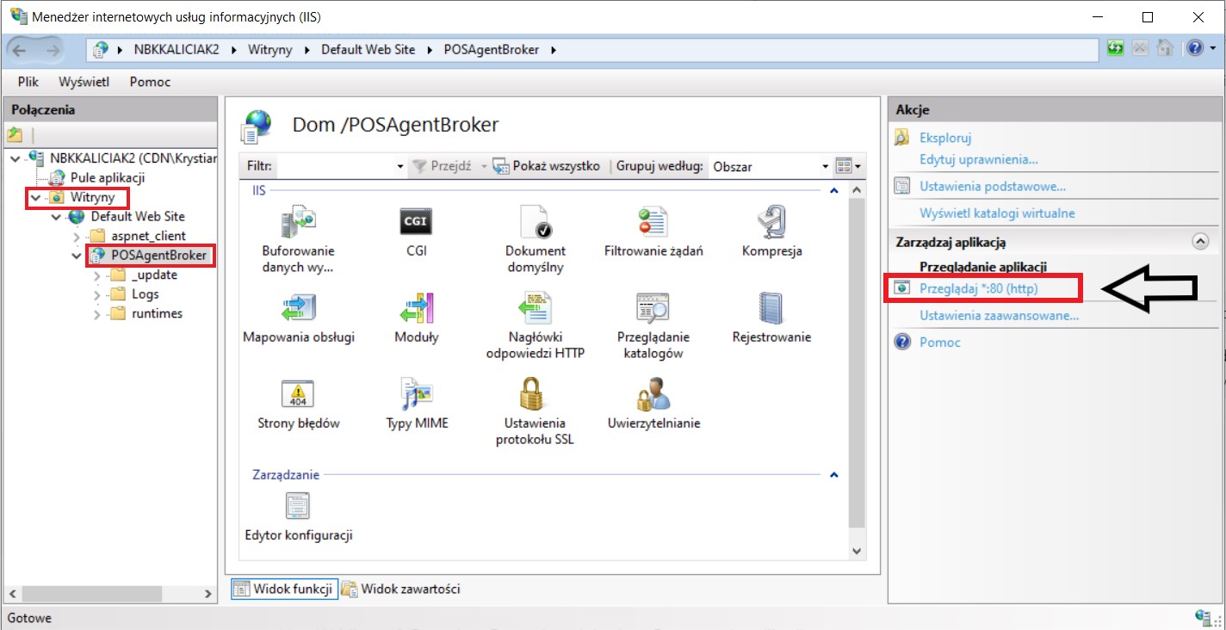Select the Typy MIME icon
Viewport: 1226px width, 630px height.
(x=417, y=394)
